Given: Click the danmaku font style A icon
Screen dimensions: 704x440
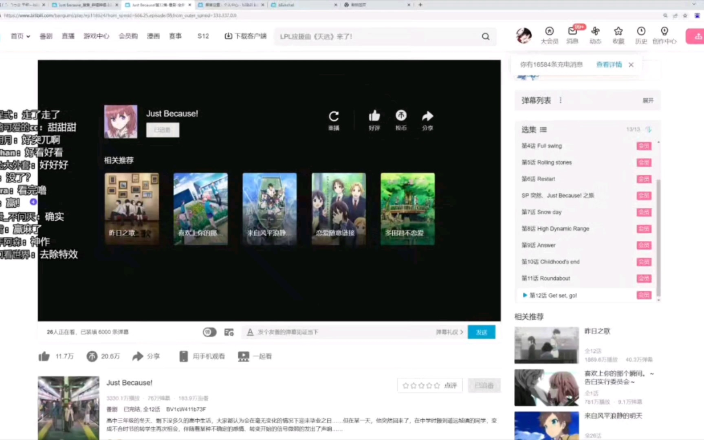Looking at the screenshot, I should pyautogui.click(x=250, y=332).
